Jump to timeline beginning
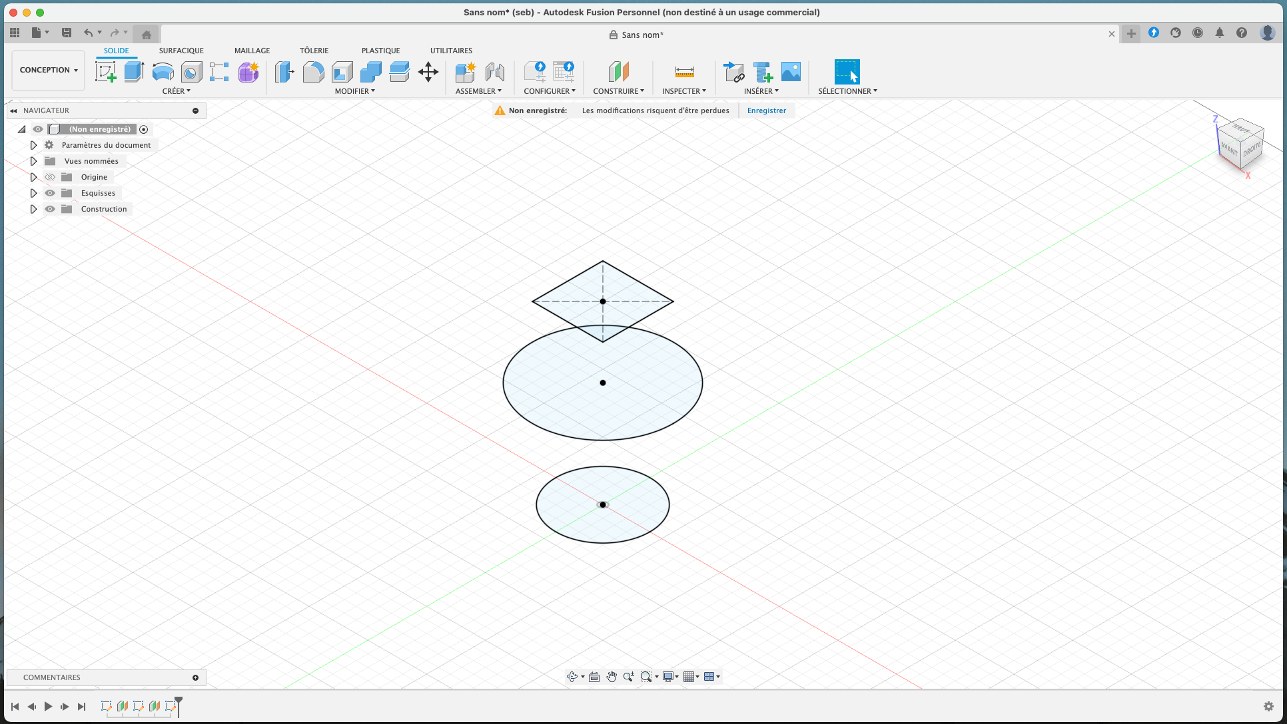 pos(15,707)
